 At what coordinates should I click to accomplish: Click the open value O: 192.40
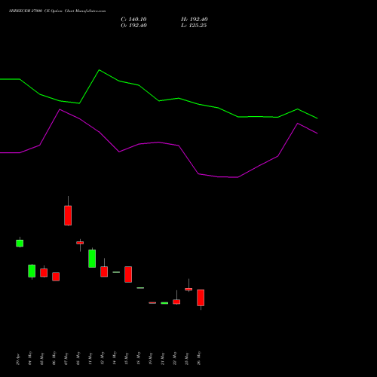click(x=133, y=26)
